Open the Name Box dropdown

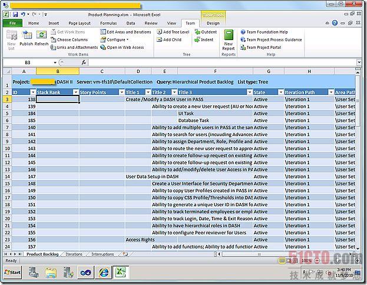[55, 62]
